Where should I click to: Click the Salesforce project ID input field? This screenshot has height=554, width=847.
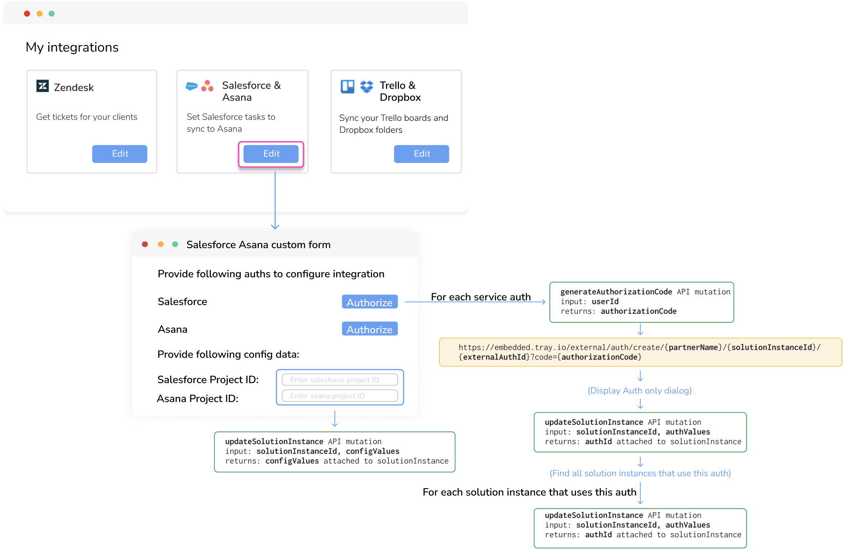pyautogui.click(x=340, y=379)
